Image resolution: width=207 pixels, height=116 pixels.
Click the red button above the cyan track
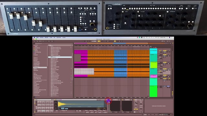point(156,47)
